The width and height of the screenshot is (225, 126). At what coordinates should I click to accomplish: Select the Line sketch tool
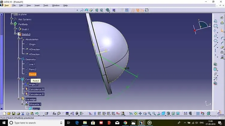(x=215, y=46)
